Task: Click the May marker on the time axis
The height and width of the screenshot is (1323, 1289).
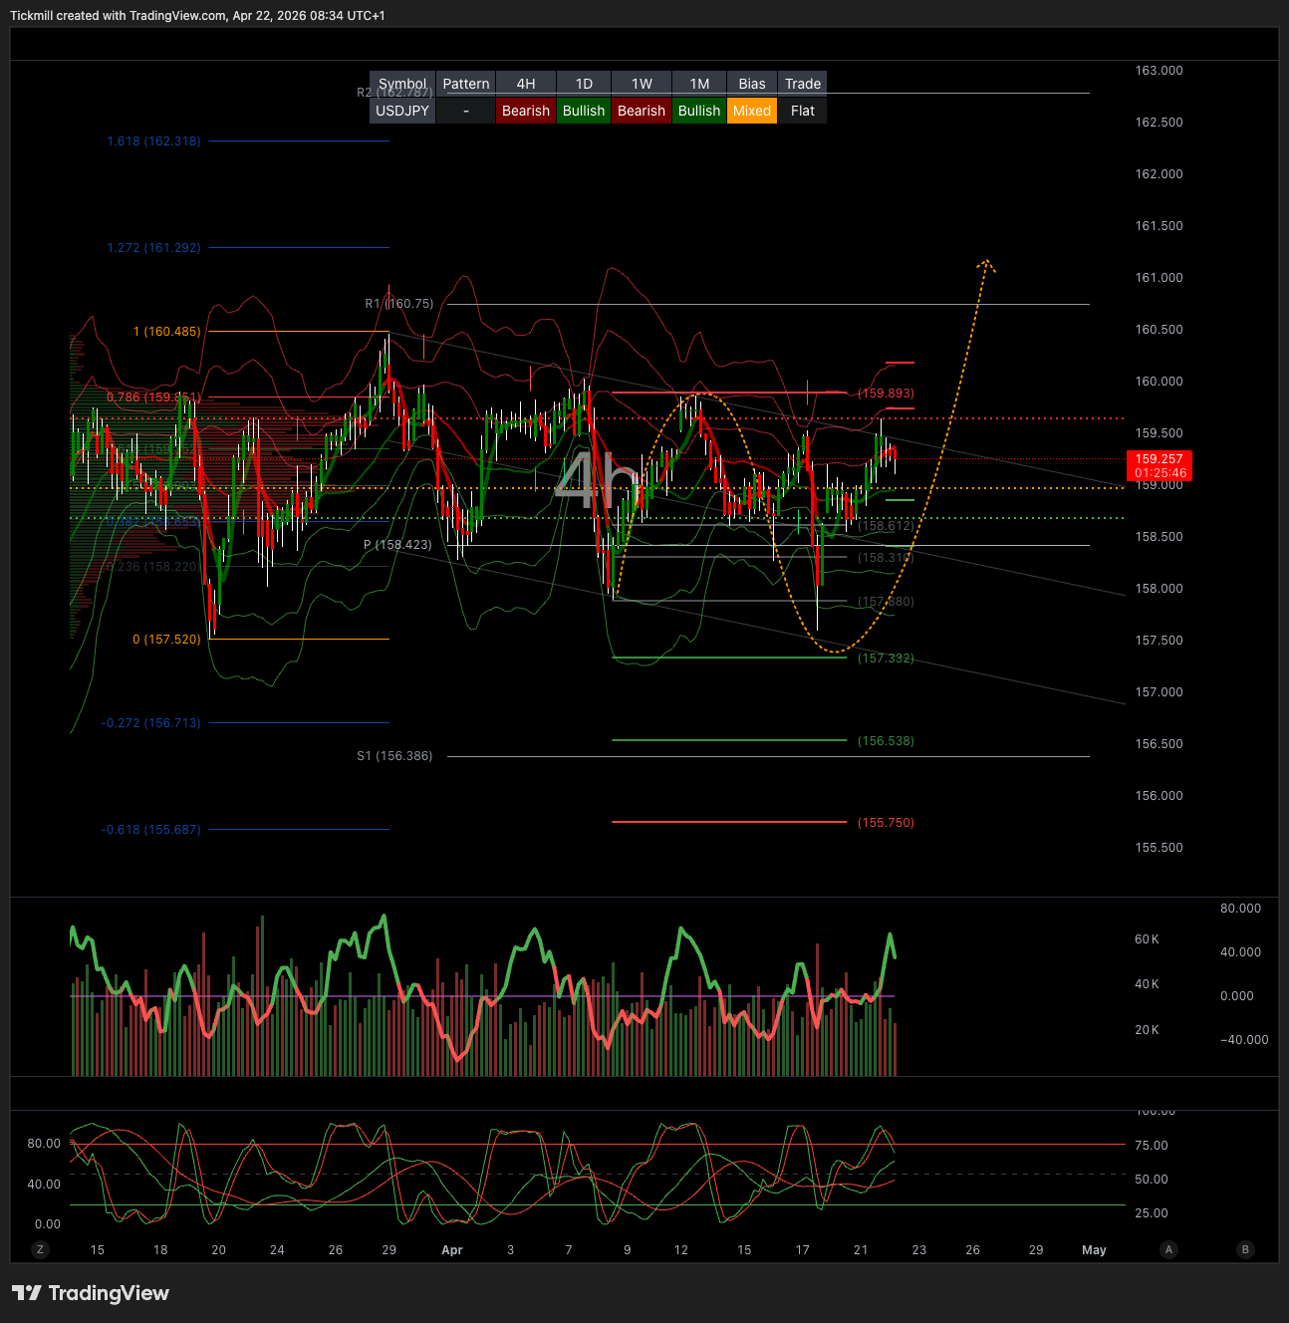Action: click(1094, 1250)
